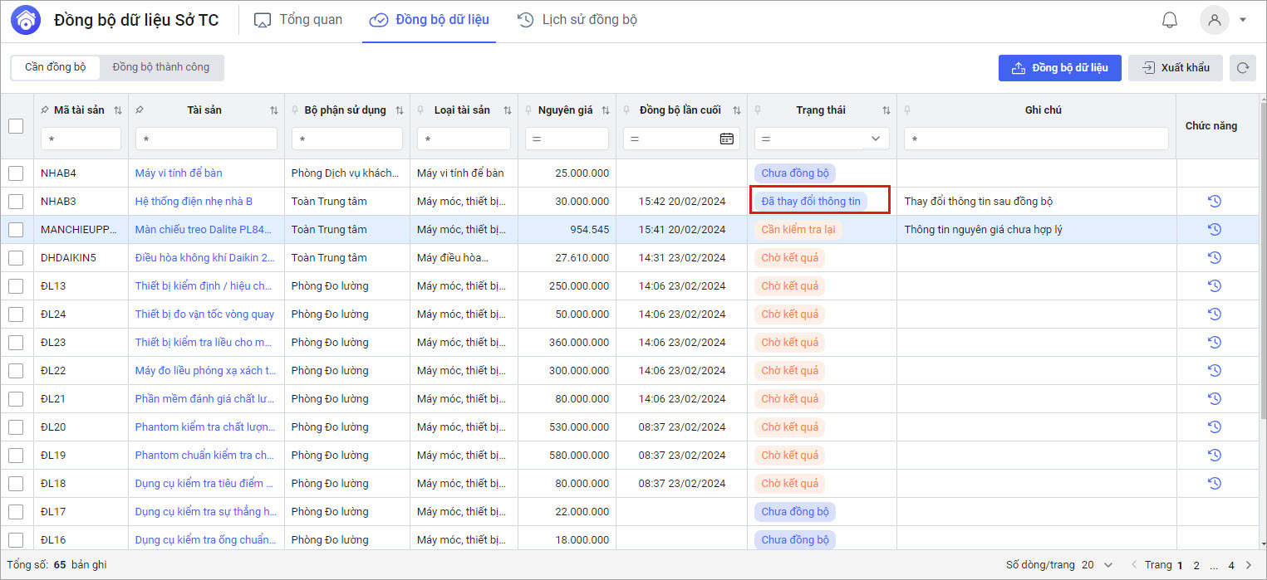Image resolution: width=1267 pixels, height=580 pixels.
Task: Switch to Lịch sử đồng bộ tab
Action: [577, 20]
